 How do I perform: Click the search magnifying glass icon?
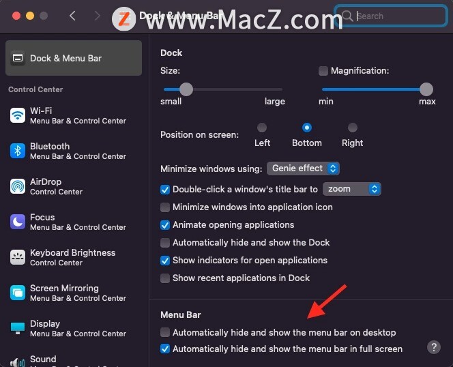[x=347, y=16]
